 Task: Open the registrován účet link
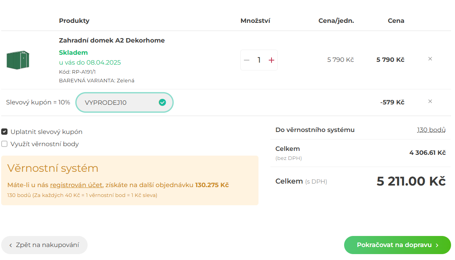point(76,185)
